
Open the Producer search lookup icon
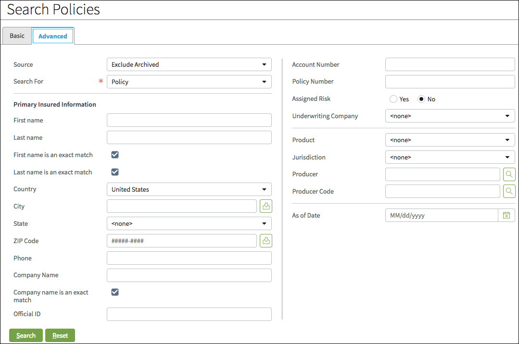click(509, 174)
